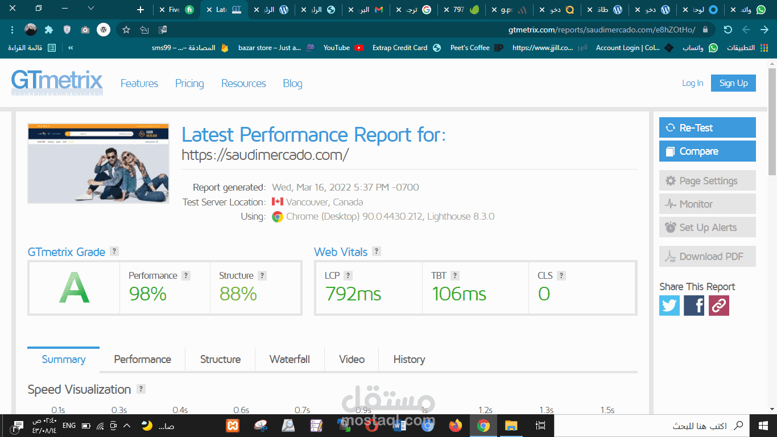Switch to the Waterfall tab
The width and height of the screenshot is (777, 437).
(290, 359)
